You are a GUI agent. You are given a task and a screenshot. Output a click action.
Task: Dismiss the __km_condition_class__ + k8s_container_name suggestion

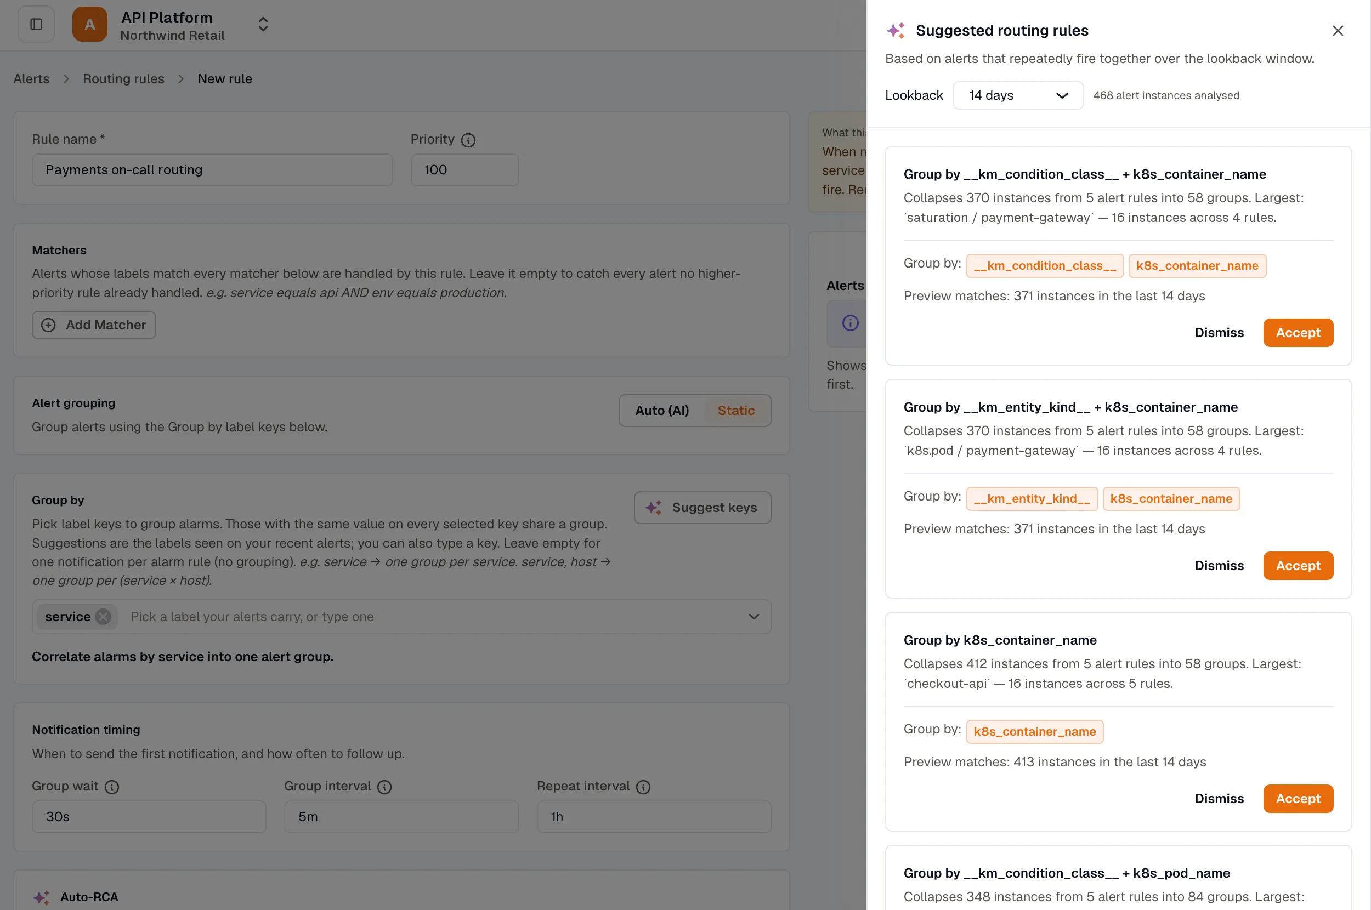point(1219,333)
